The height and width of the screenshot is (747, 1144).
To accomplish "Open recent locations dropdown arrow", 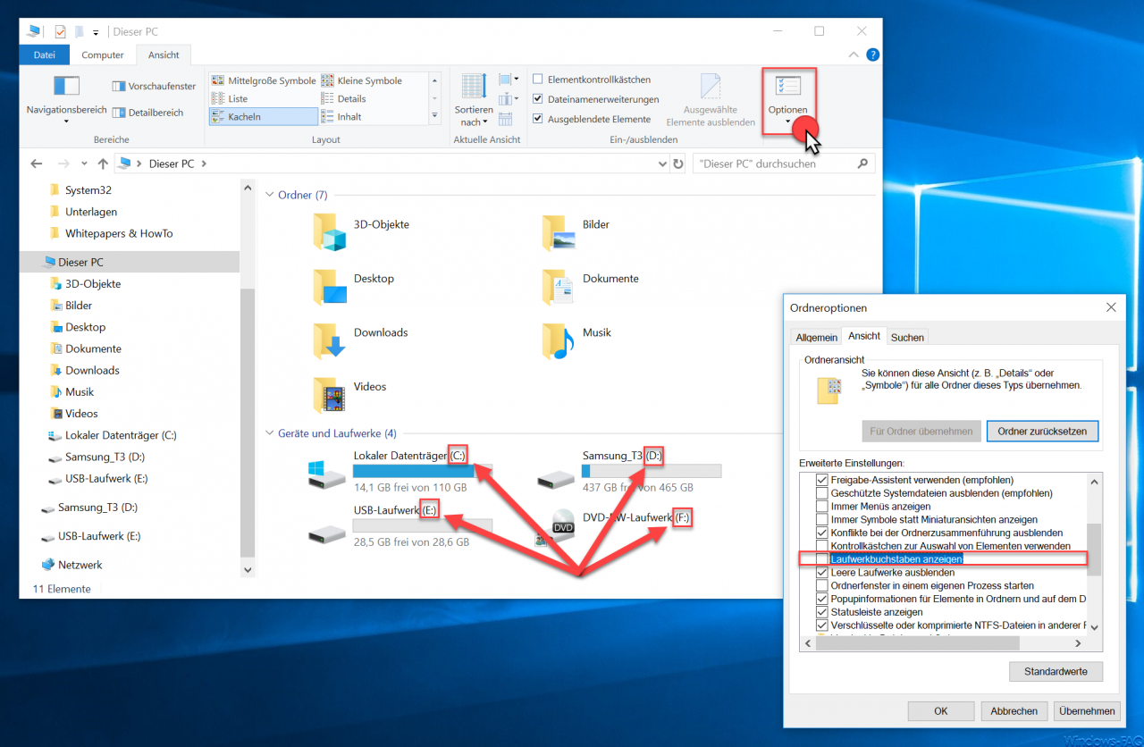I will [84, 164].
